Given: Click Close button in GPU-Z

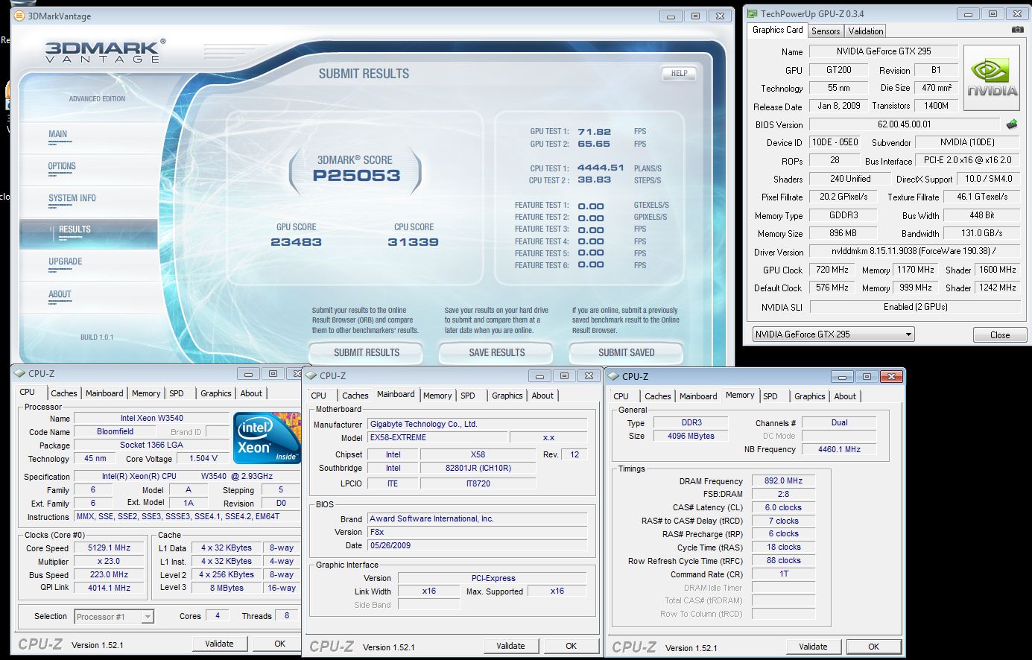Looking at the screenshot, I should (1000, 334).
